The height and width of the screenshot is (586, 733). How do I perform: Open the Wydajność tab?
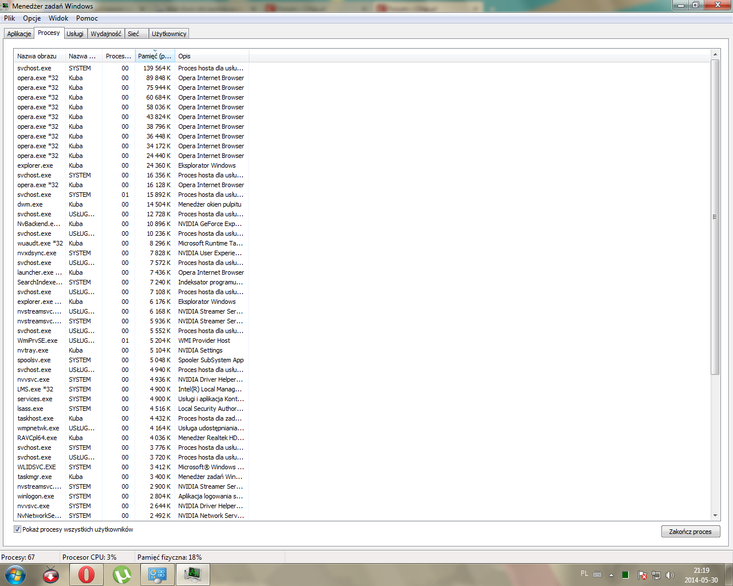[x=106, y=34]
